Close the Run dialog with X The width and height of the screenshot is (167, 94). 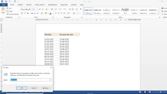(51, 68)
